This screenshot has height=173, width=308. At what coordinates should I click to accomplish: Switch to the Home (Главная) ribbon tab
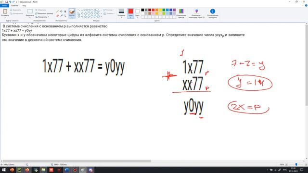click(14, 5)
